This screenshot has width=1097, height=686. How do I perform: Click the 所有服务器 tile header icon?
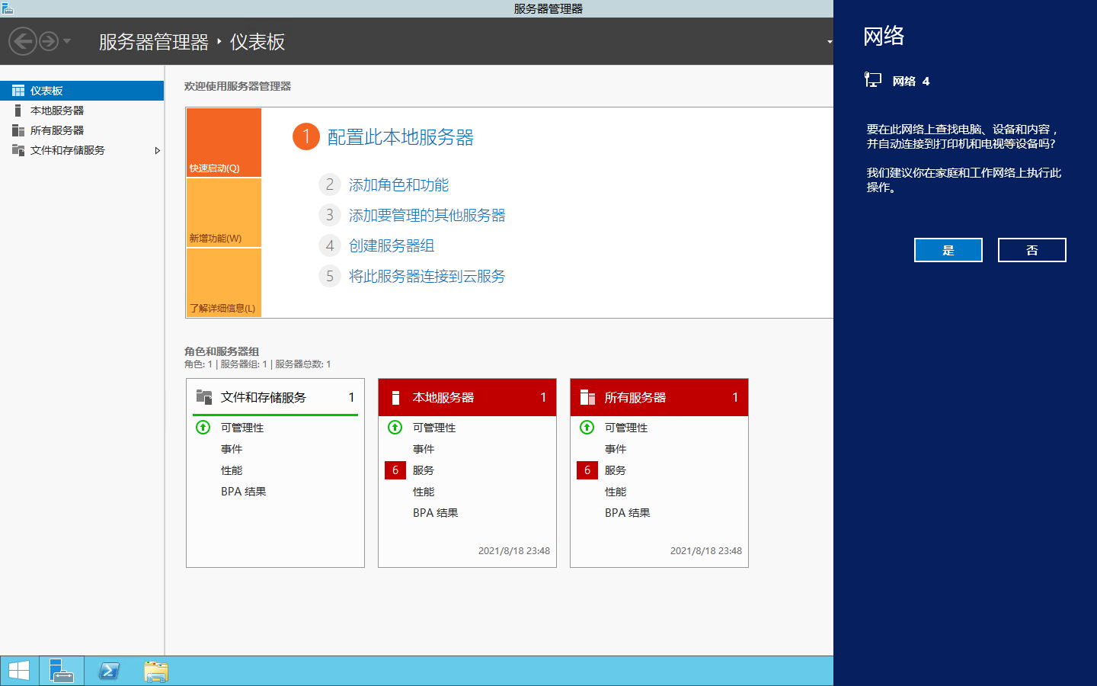point(587,397)
